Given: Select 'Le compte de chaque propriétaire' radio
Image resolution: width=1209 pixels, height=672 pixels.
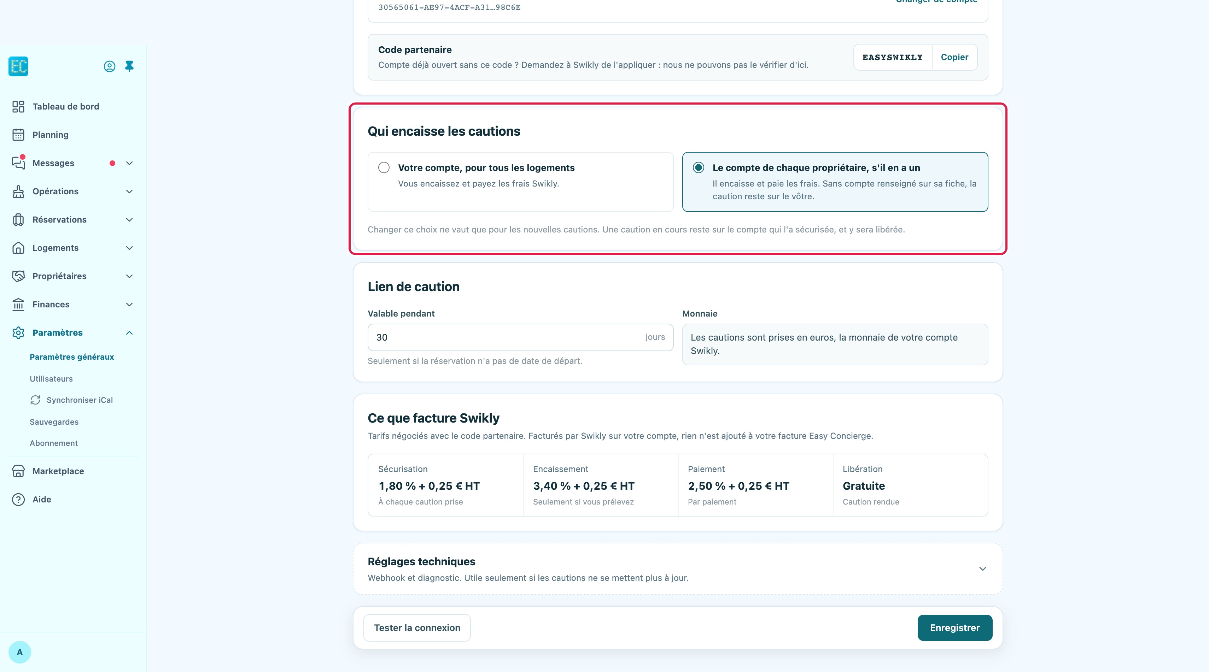Looking at the screenshot, I should point(699,167).
